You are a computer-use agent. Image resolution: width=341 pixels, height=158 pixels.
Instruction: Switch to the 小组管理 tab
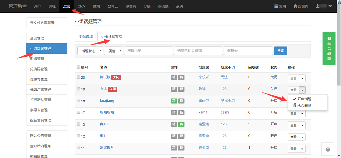click(86, 36)
